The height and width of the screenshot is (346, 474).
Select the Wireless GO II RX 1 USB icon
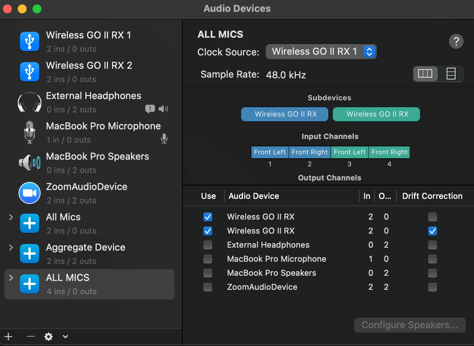30,41
